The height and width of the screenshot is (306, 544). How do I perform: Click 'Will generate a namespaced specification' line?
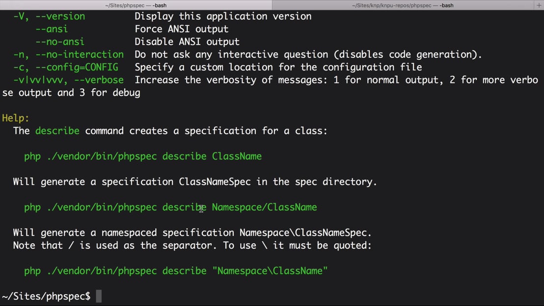(192, 233)
